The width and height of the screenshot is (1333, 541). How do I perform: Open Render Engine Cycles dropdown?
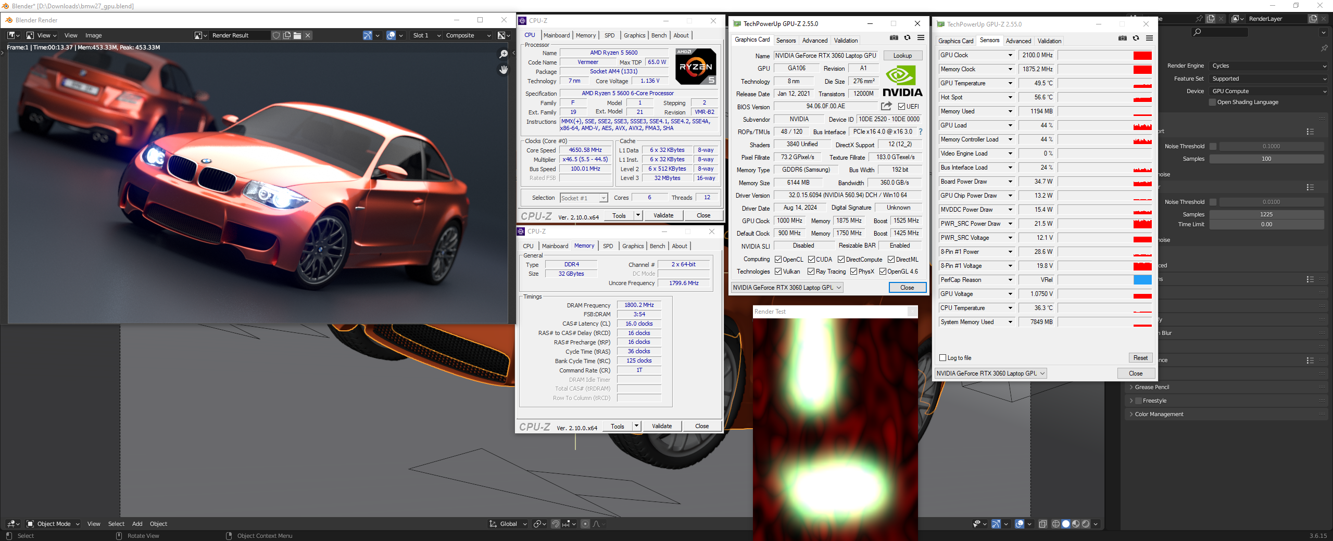tap(1269, 66)
